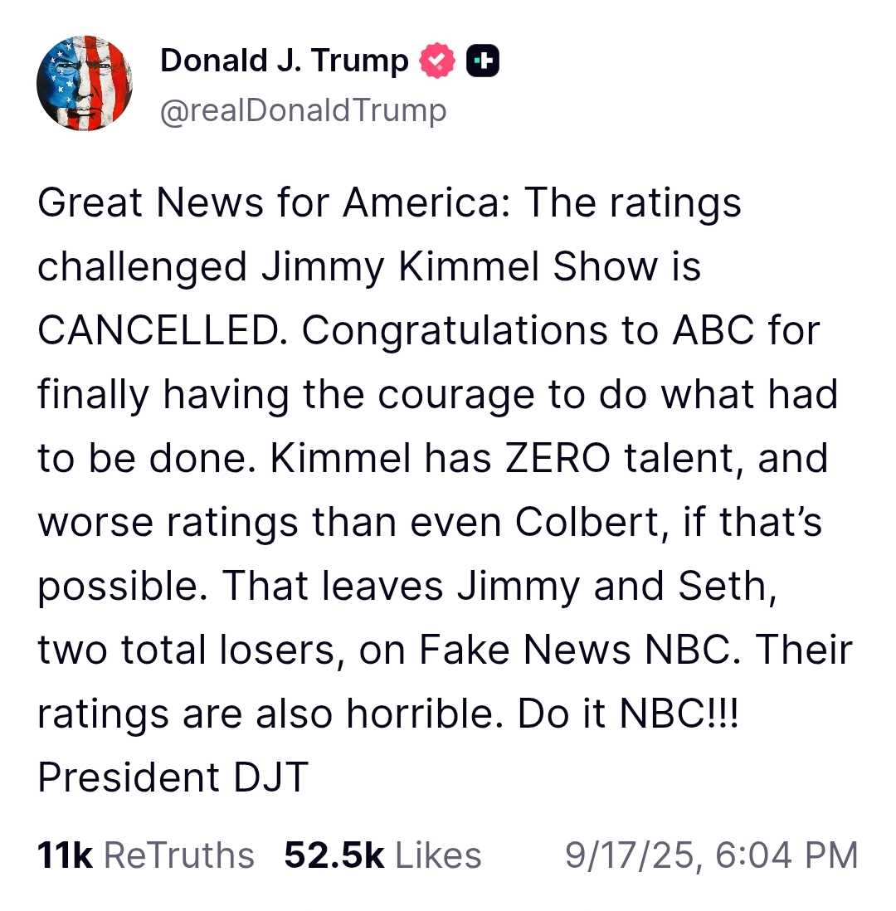896x911 pixels.
Task: Select the President DJT signature line
Action: tap(173, 777)
